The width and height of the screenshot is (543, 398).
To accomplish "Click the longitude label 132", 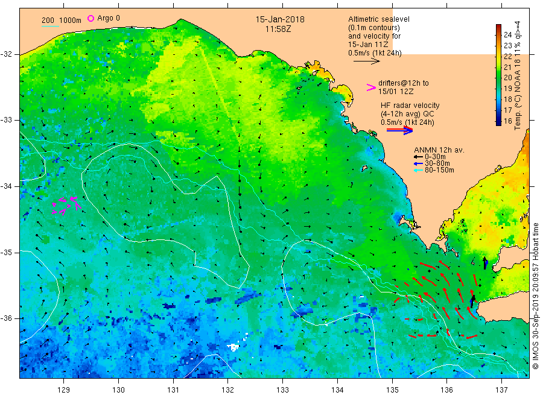I will tap(228, 390).
